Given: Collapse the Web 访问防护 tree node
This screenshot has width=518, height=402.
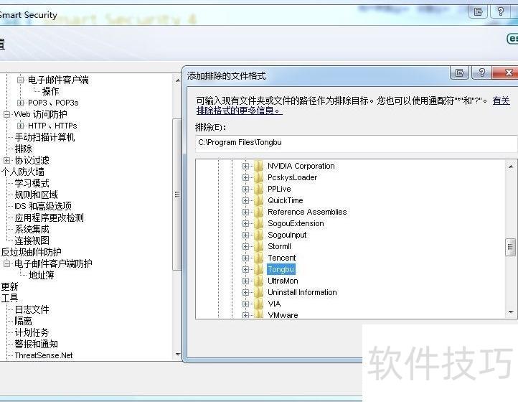Looking at the screenshot, I should pos(7,114).
